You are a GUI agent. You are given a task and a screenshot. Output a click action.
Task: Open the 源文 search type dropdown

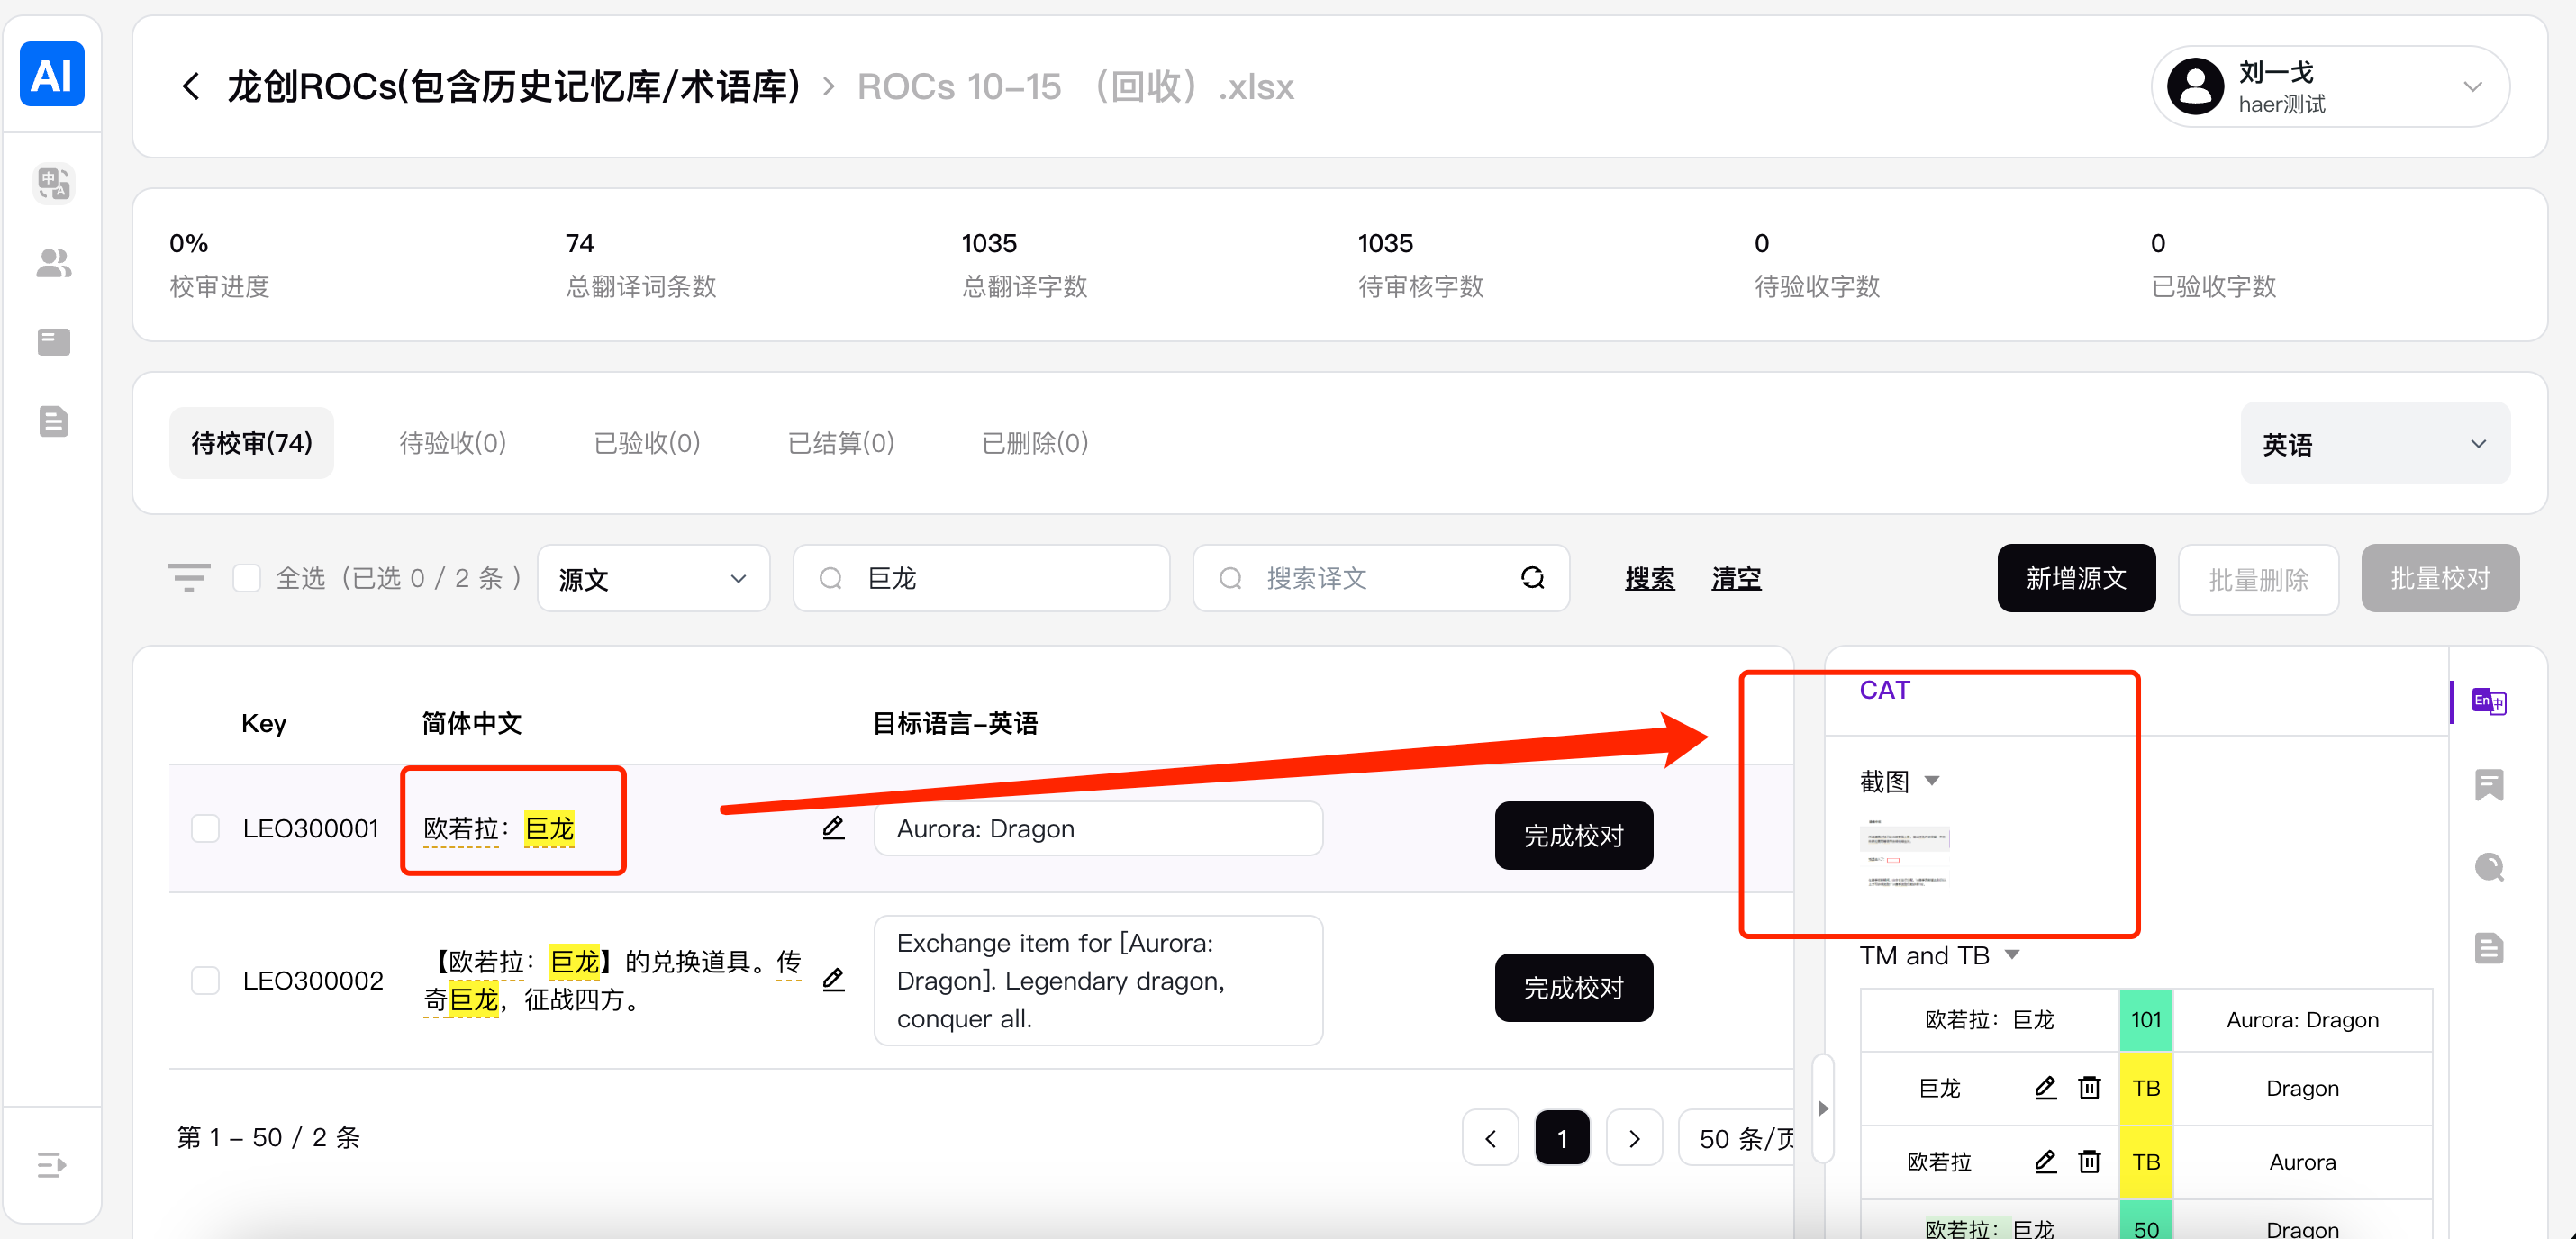pos(653,579)
